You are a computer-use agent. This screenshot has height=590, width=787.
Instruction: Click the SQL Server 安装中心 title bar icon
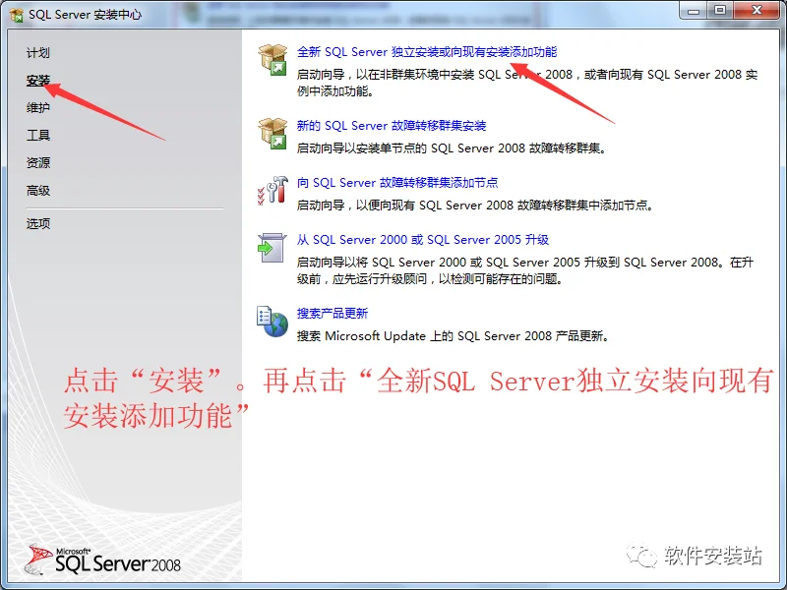17,15
